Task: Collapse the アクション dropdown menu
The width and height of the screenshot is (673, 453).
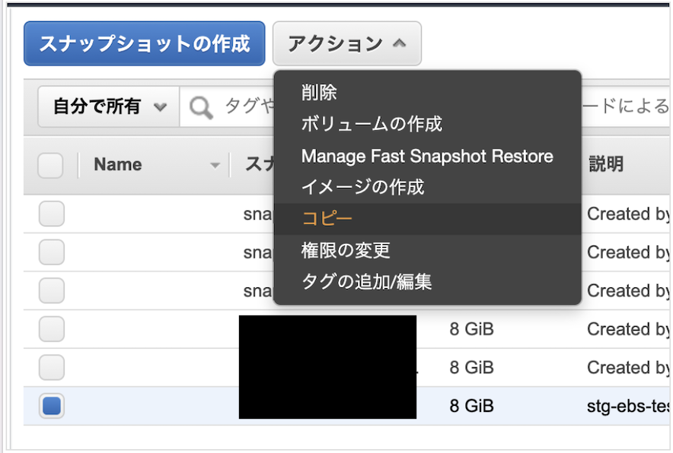Action: pos(347,43)
